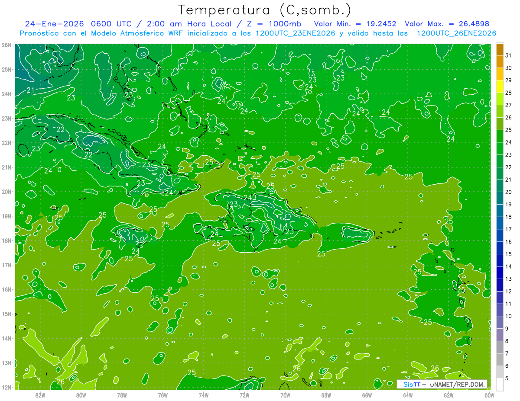Click the darkest orange legend swatch above 31
The image size is (520, 401).
click(x=500, y=50)
